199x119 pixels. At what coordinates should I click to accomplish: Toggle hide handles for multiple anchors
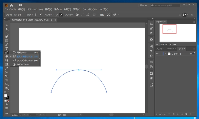pyautogui.click(x=61, y=15)
